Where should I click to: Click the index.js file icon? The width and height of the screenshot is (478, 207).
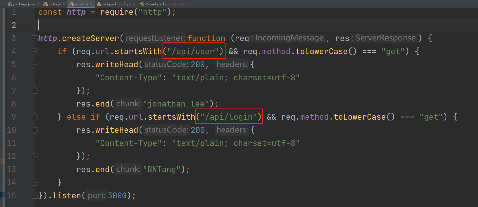45,4
